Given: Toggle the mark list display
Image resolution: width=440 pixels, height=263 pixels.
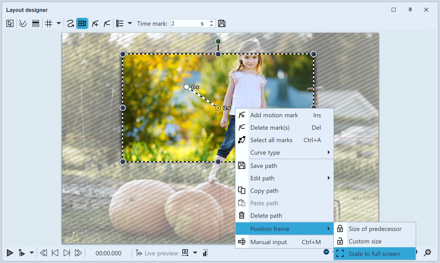Looking at the screenshot, I should point(120,23).
